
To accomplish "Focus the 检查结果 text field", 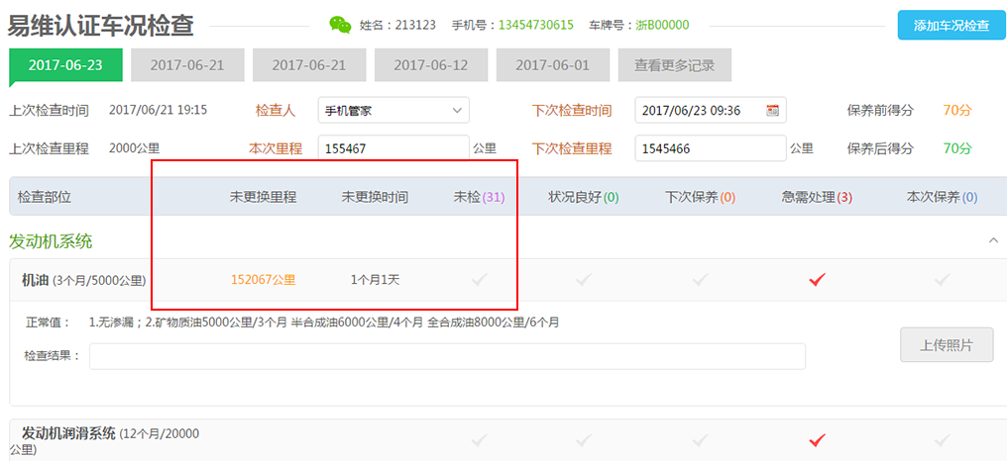I will [x=446, y=356].
